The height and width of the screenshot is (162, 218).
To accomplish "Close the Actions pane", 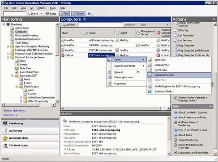I will tap(214, 19).
